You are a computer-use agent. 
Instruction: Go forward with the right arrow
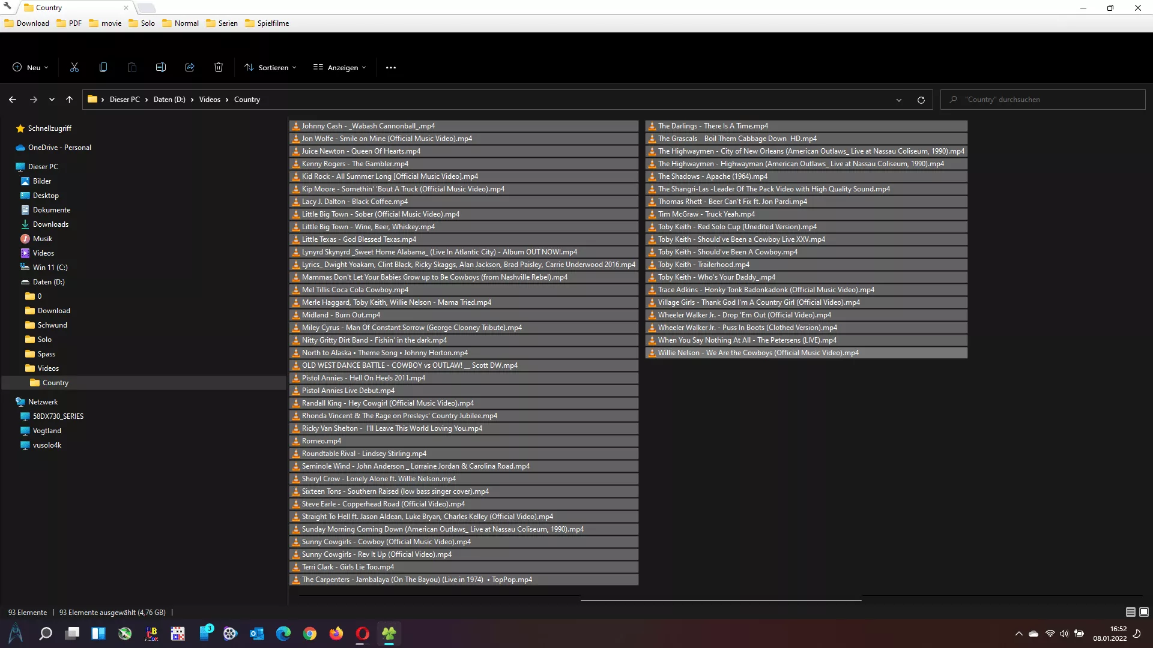click(x=34, y=100)
